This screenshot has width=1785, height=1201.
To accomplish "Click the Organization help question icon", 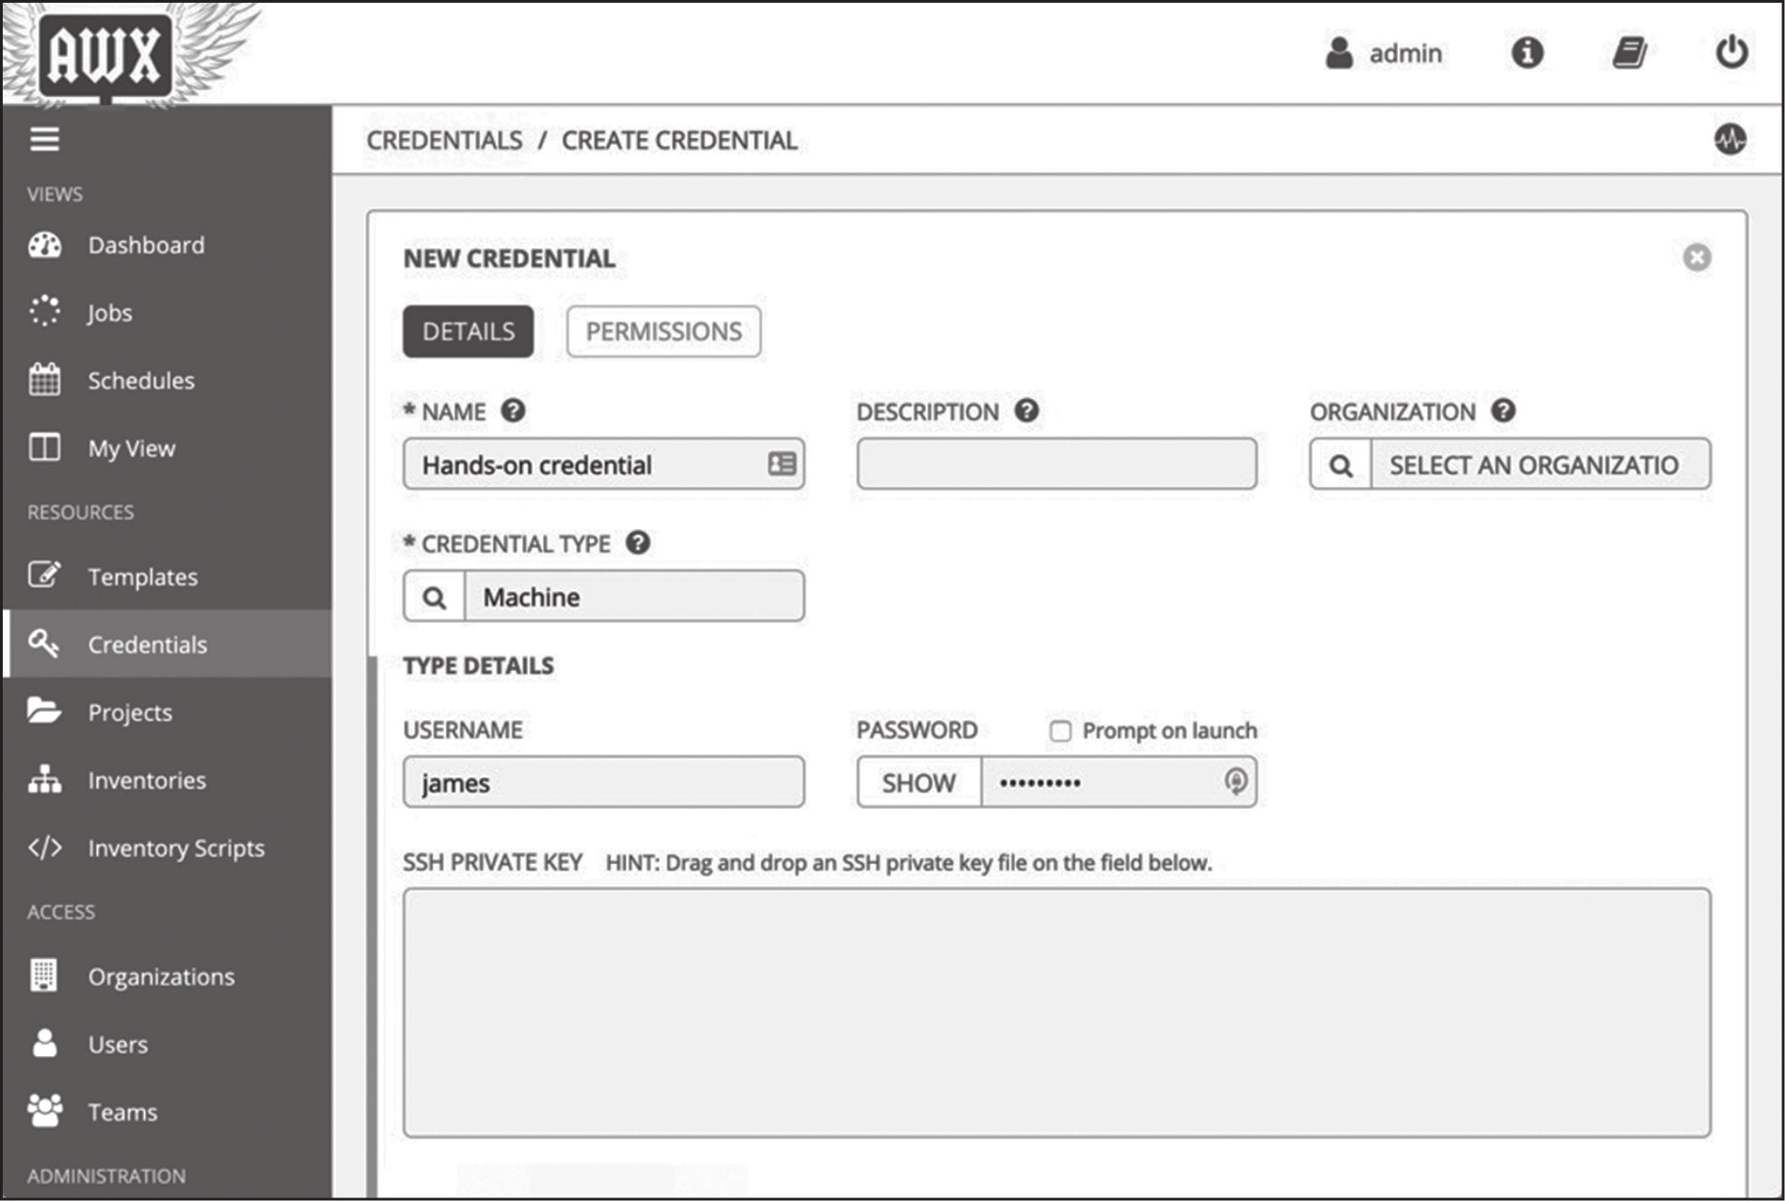I will [1503, 411].
